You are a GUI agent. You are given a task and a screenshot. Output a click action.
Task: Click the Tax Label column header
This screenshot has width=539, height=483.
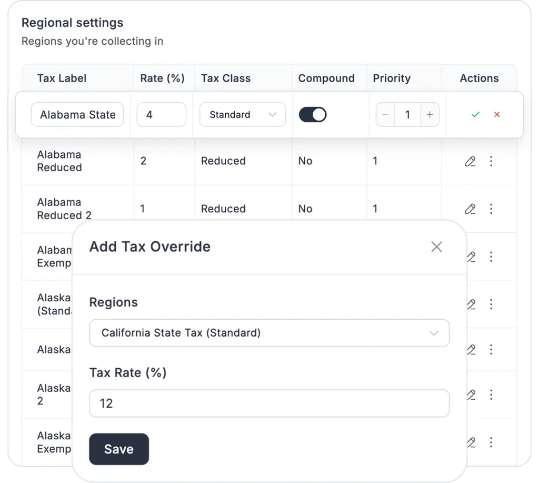click(x=62, y=78)
